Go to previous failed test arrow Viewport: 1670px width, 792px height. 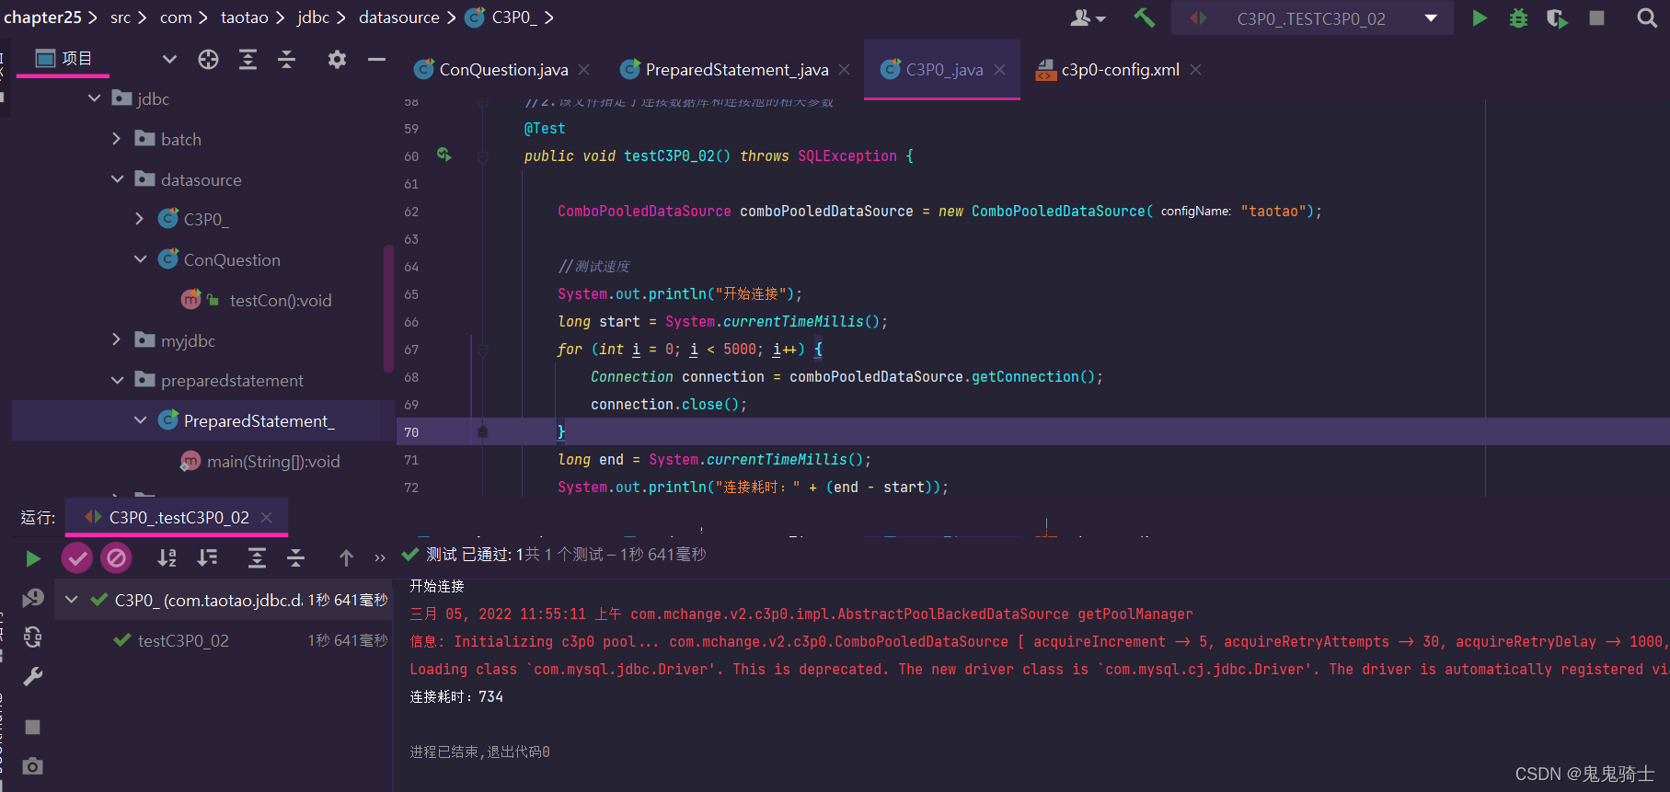pos(346,557)
